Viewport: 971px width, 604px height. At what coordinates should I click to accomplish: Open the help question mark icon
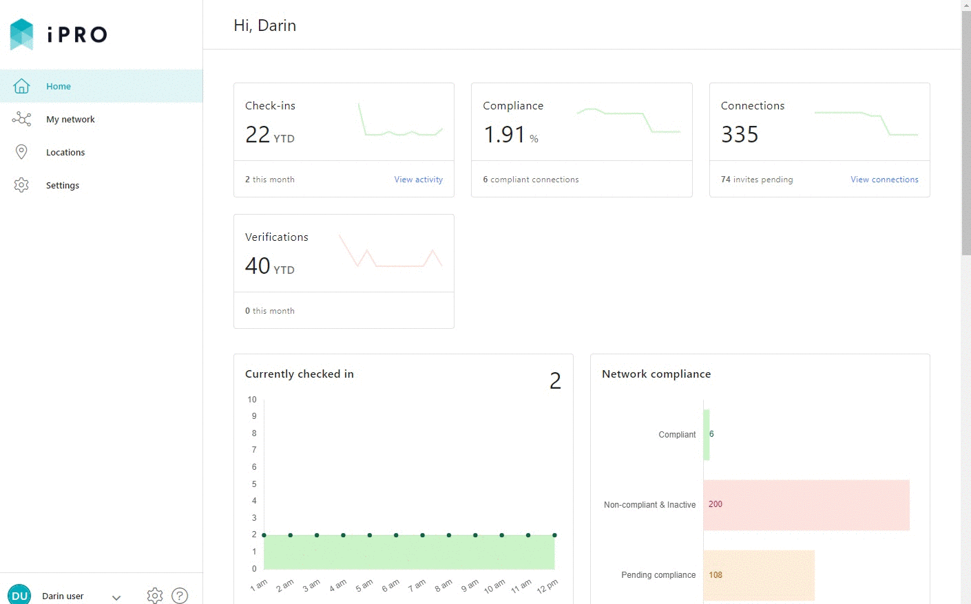[180, 596]
